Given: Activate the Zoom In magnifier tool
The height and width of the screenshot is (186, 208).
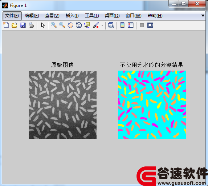Looking at the screenshot, I should tap(54, 25).
